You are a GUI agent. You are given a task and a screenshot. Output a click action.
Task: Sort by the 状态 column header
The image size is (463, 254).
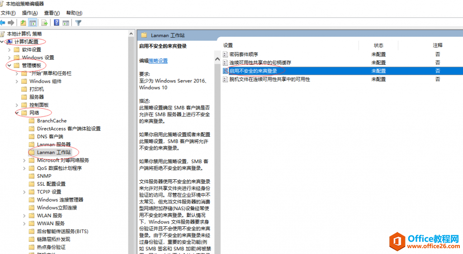pos(378,45)
